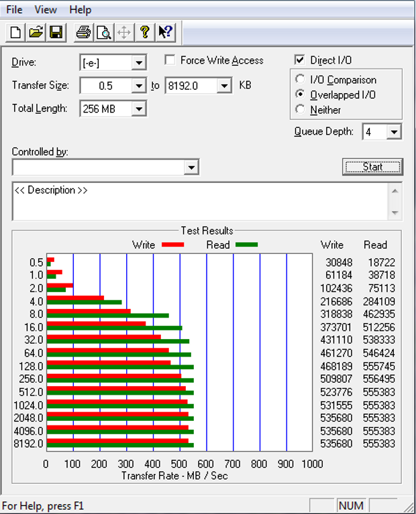Uncheck the Direct I/O checkbox
The height and width of the screenshot is (514, 416).
click(300, 60)
